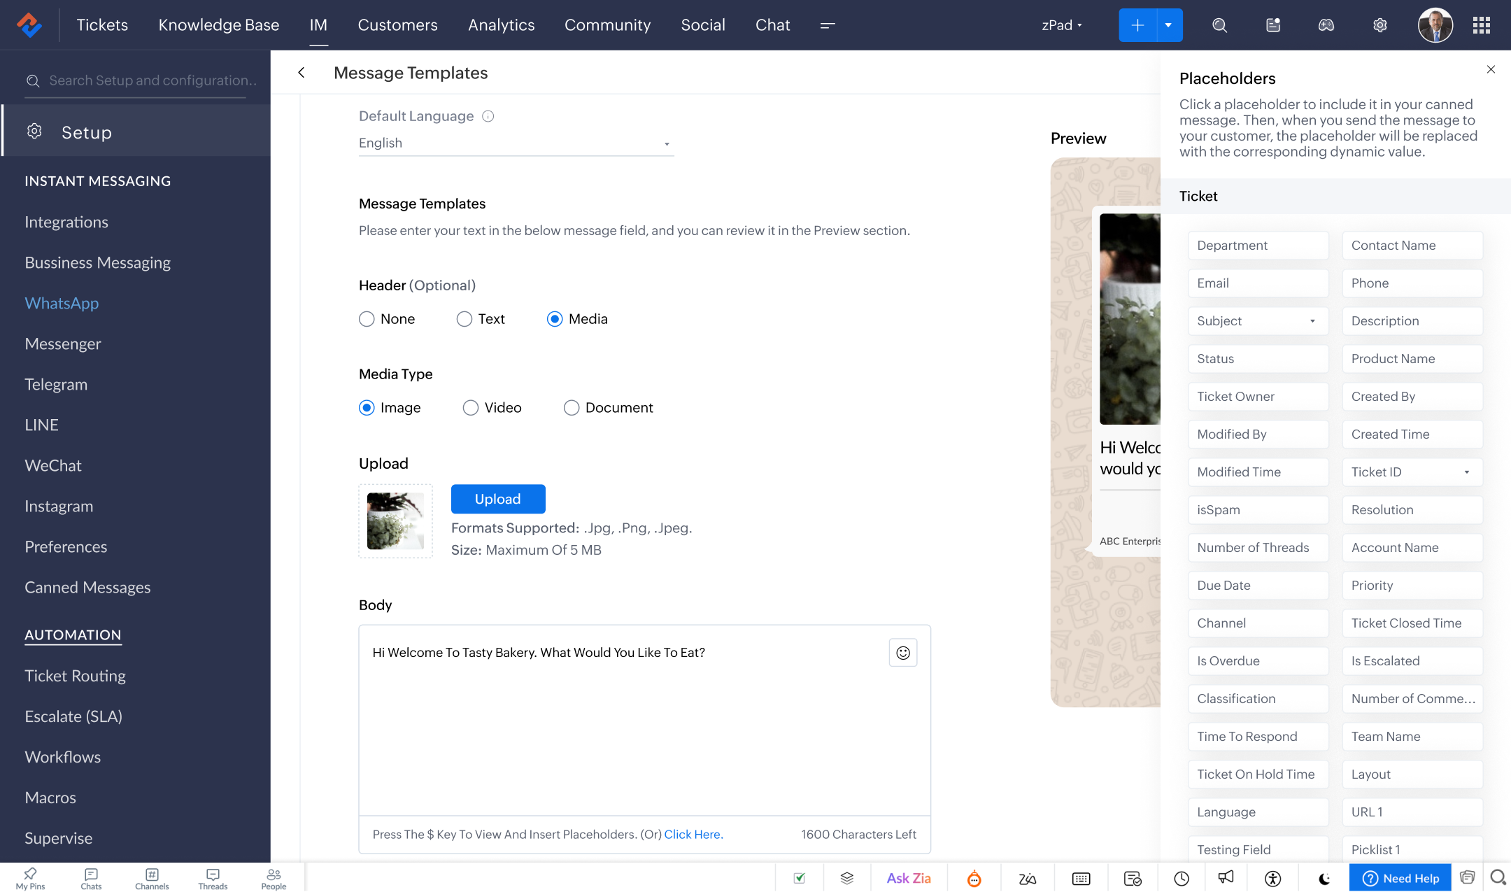Open the Analytics tab
The width and height of the screenshot is (1511, 892).
coord(501,25)
